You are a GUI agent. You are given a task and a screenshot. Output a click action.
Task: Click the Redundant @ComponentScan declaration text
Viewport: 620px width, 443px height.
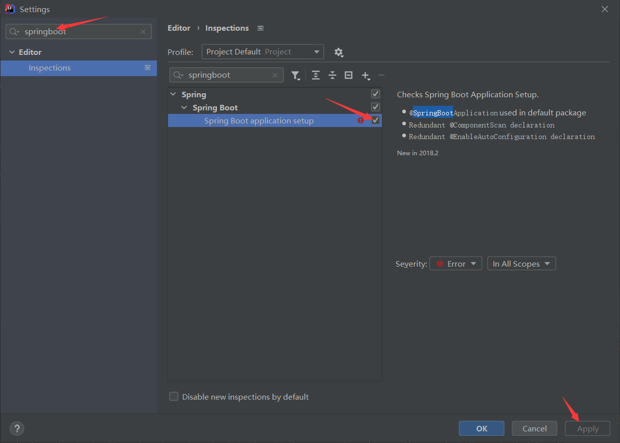pyautogui.click(x=482, y=125)
